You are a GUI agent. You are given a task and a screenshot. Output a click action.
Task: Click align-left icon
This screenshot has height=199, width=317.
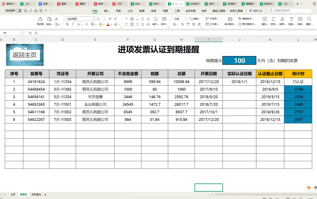pos(127,24)
